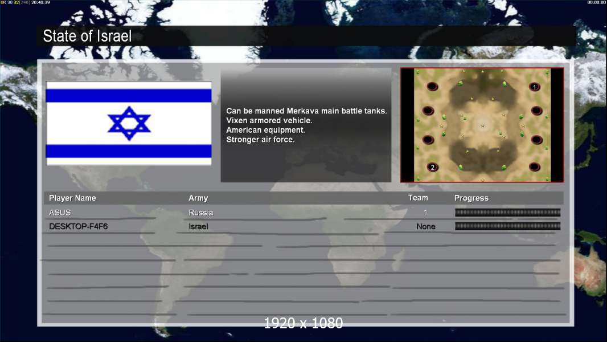The width and height of the screenshot is (607, 342).
Task: Click the ASUS progress bar
Action: tap(507, 212)
